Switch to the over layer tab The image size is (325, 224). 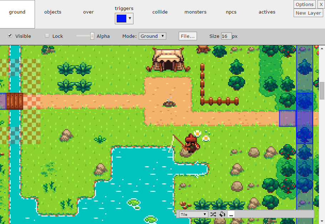[88, 12]
